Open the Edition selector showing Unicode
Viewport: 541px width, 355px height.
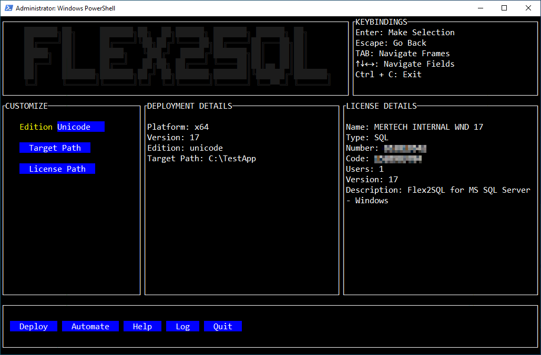80,127
